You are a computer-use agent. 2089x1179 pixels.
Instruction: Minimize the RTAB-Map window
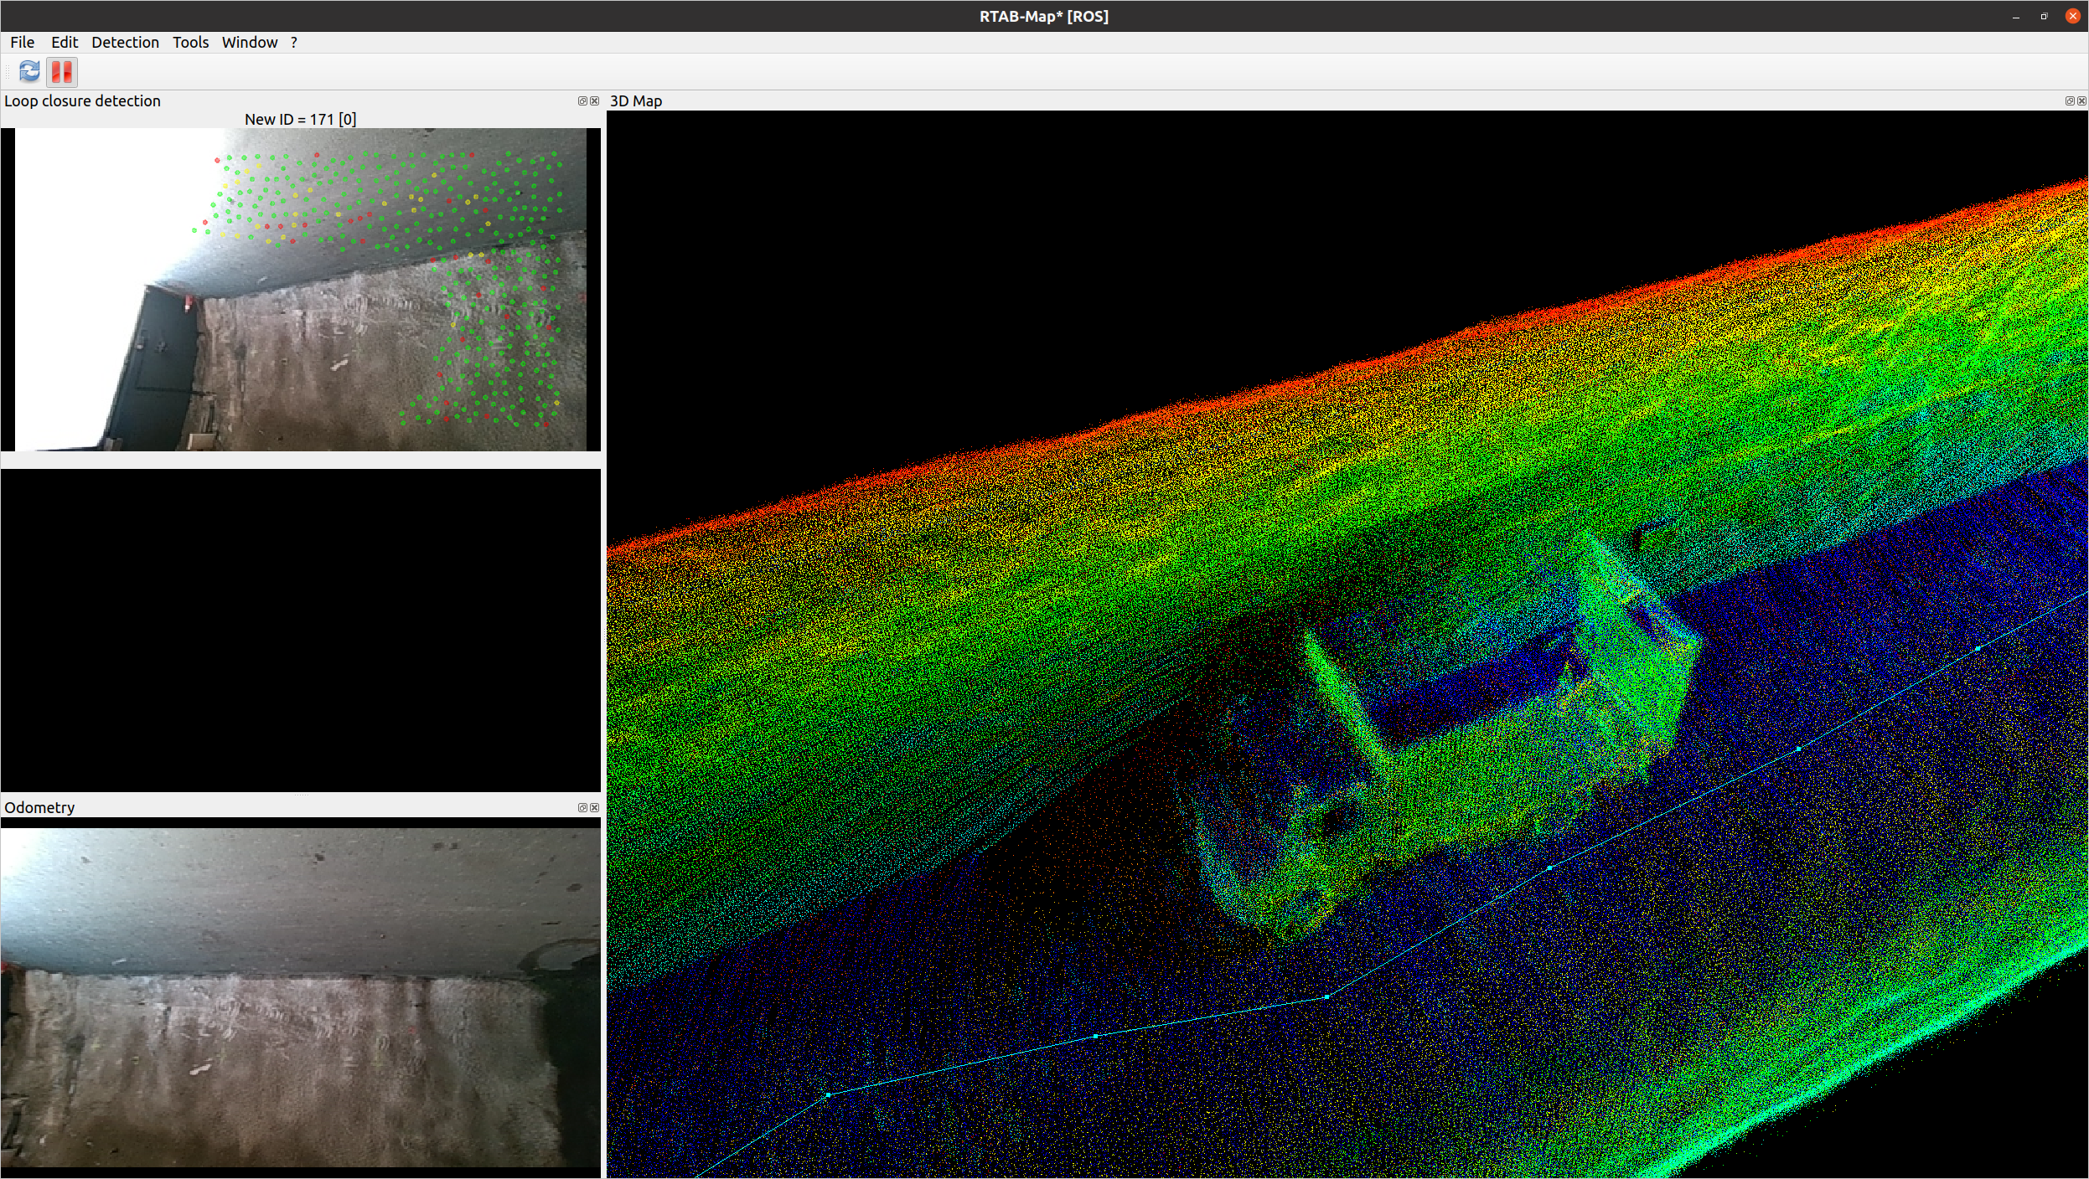pyautogui.click(x=2015, y=17)
